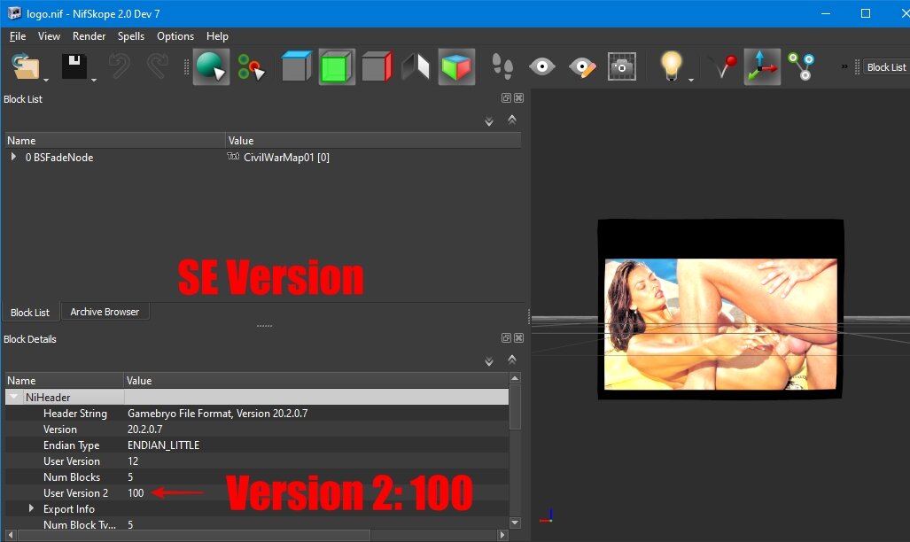
Task: Click the show nodes connections icon
Action: pos(801,66)
